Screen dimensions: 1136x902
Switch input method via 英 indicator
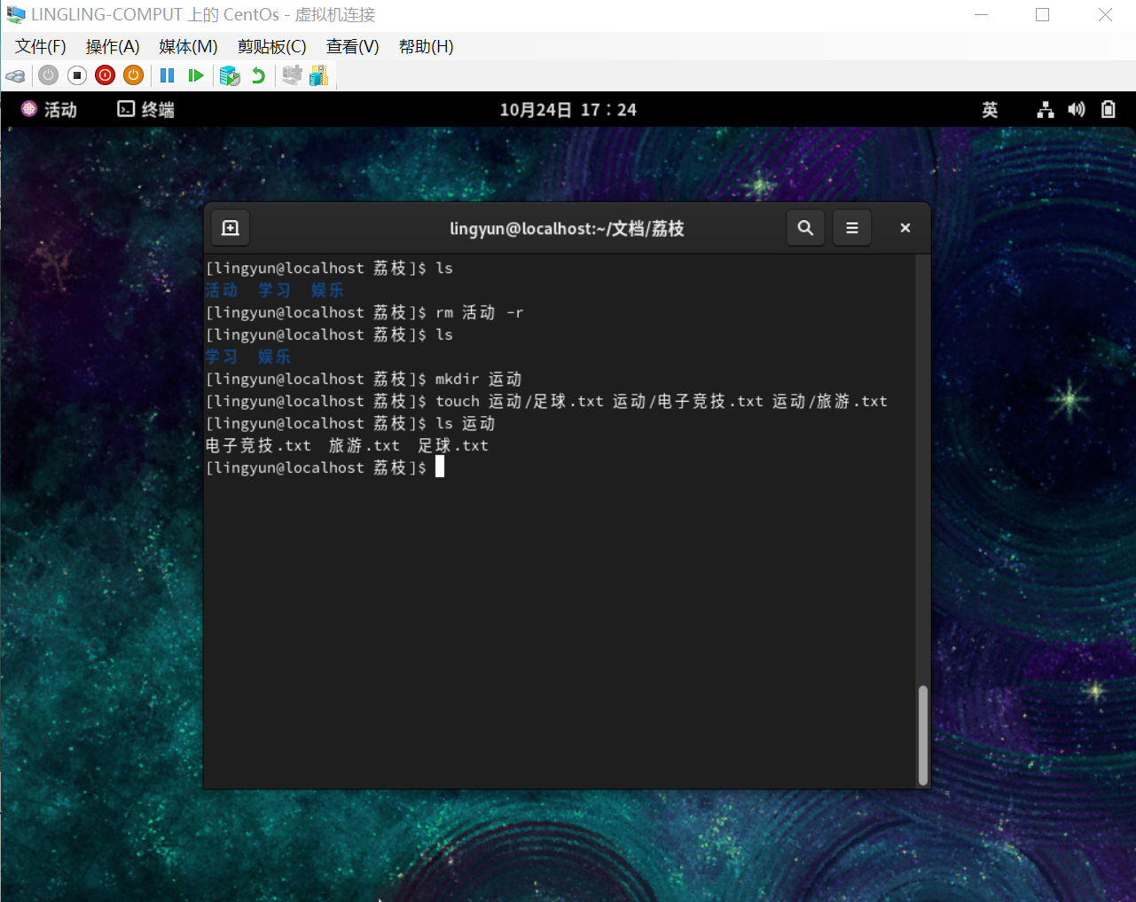coord(990,110)
